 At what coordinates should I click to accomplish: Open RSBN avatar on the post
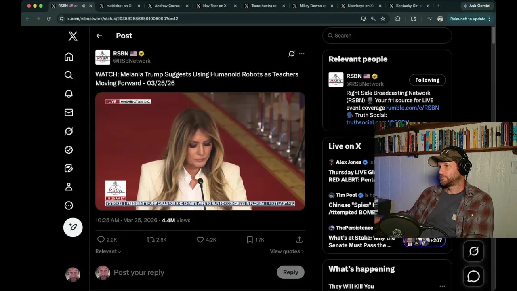pyautogui.click(x=103, y=57)
